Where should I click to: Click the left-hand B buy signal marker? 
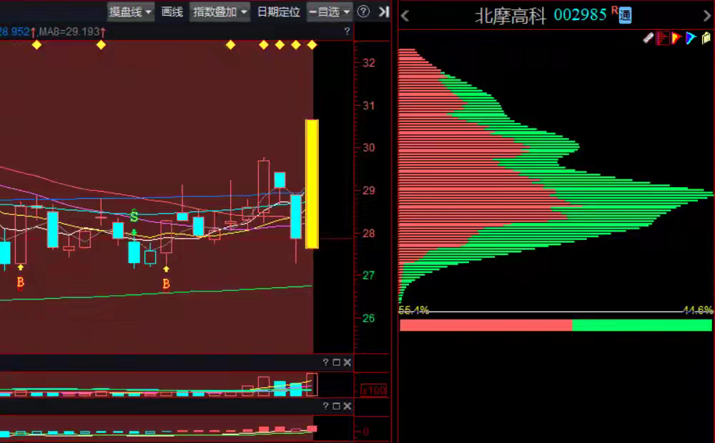(21, 283)
